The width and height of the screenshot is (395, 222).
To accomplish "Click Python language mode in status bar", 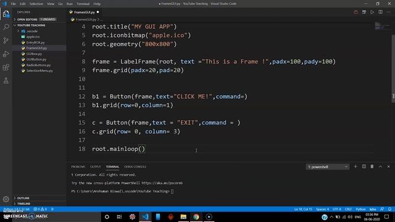I will [360, 209].
